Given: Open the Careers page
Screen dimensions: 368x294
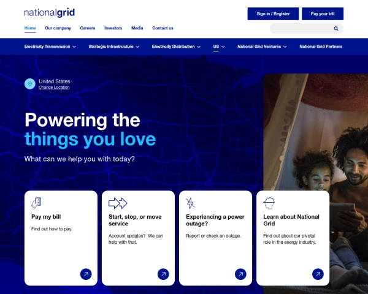Looking at the screenshot, I should pos(88,28).
